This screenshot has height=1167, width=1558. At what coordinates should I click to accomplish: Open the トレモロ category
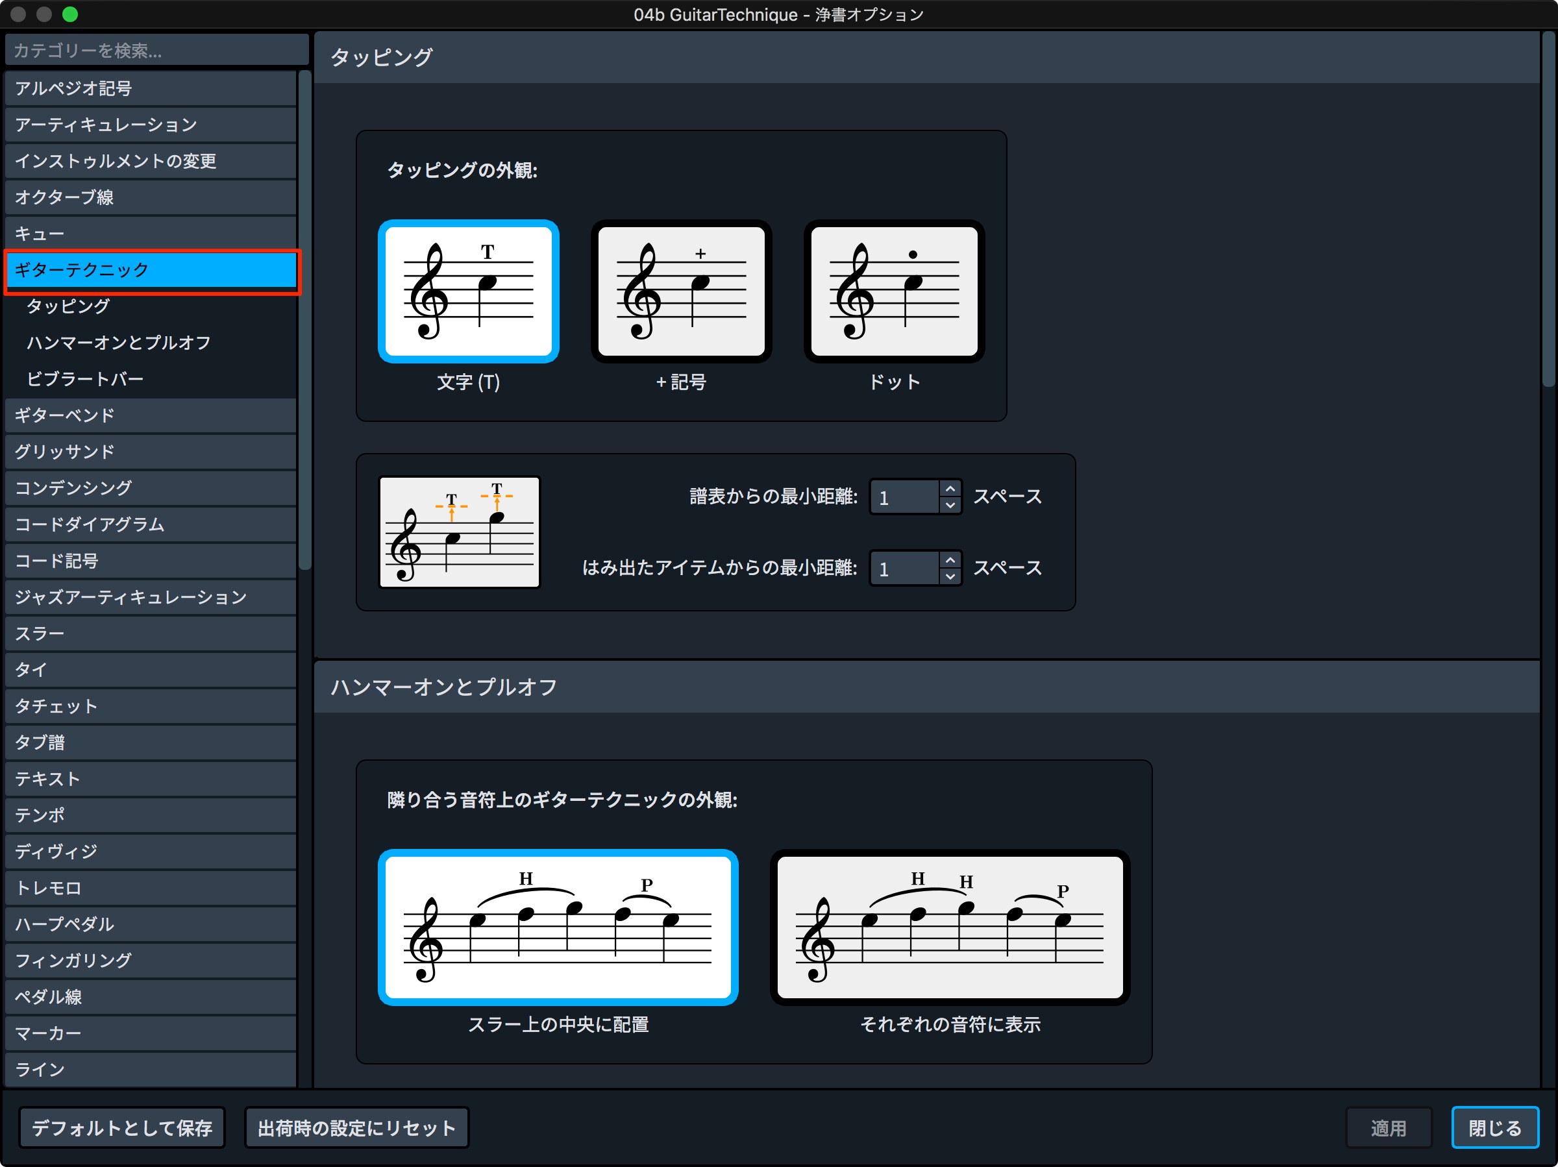[150, 888]
